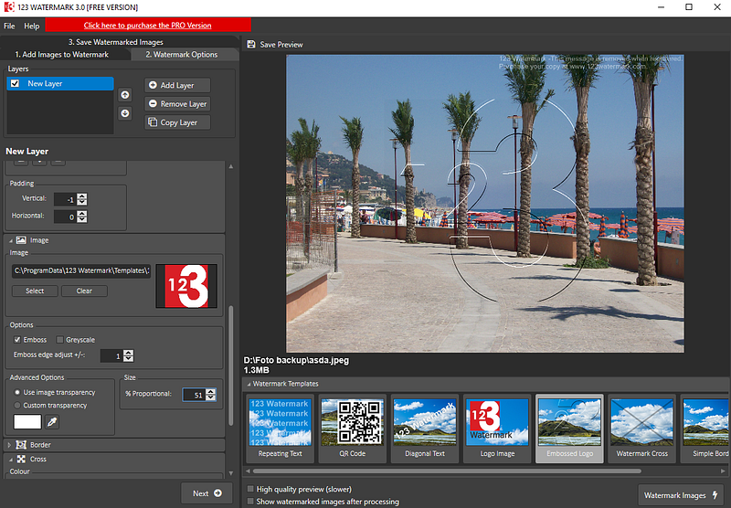Click the Emboss edge adjust input field
This screenshot has width=731, height=508.
click(111, 356)
